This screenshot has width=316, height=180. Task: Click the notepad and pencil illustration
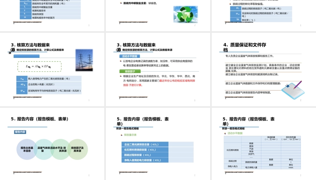point(293,90)
